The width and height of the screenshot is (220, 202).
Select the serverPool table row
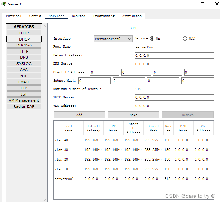(64, 179)
